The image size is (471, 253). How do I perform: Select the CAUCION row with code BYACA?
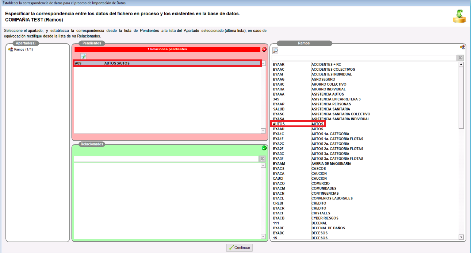coord(365,174)
